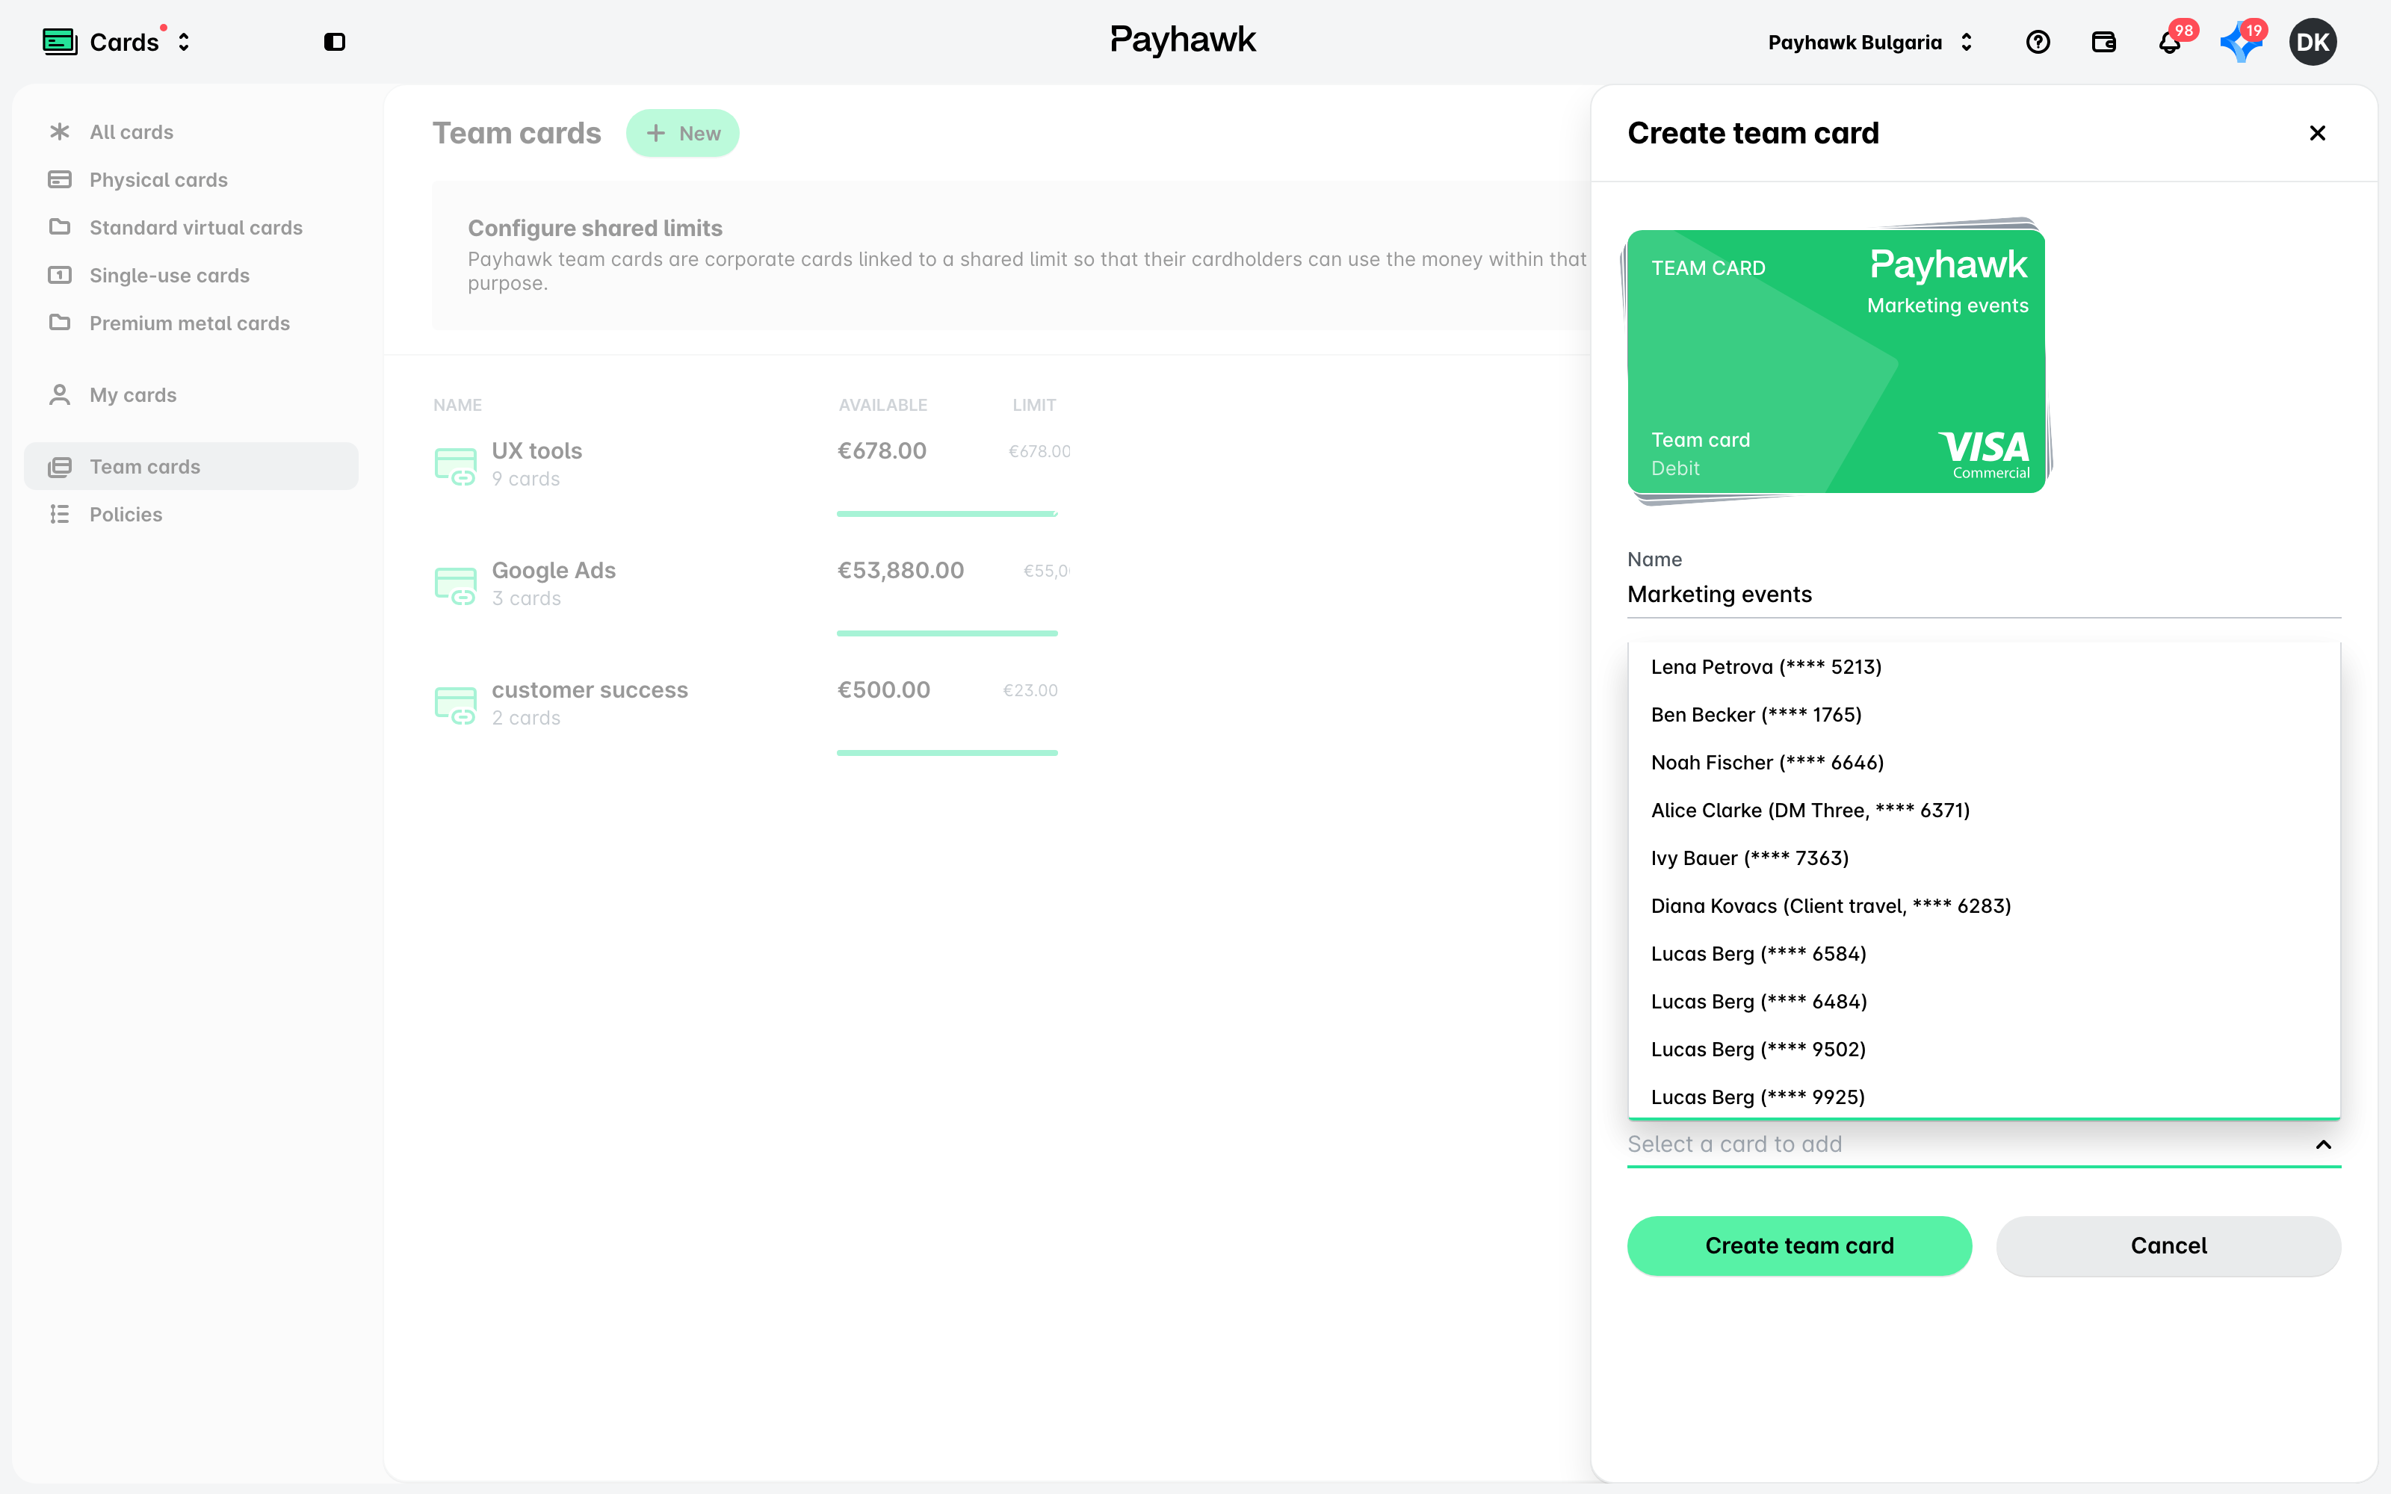Open Single-use cards section

[191, 276]
